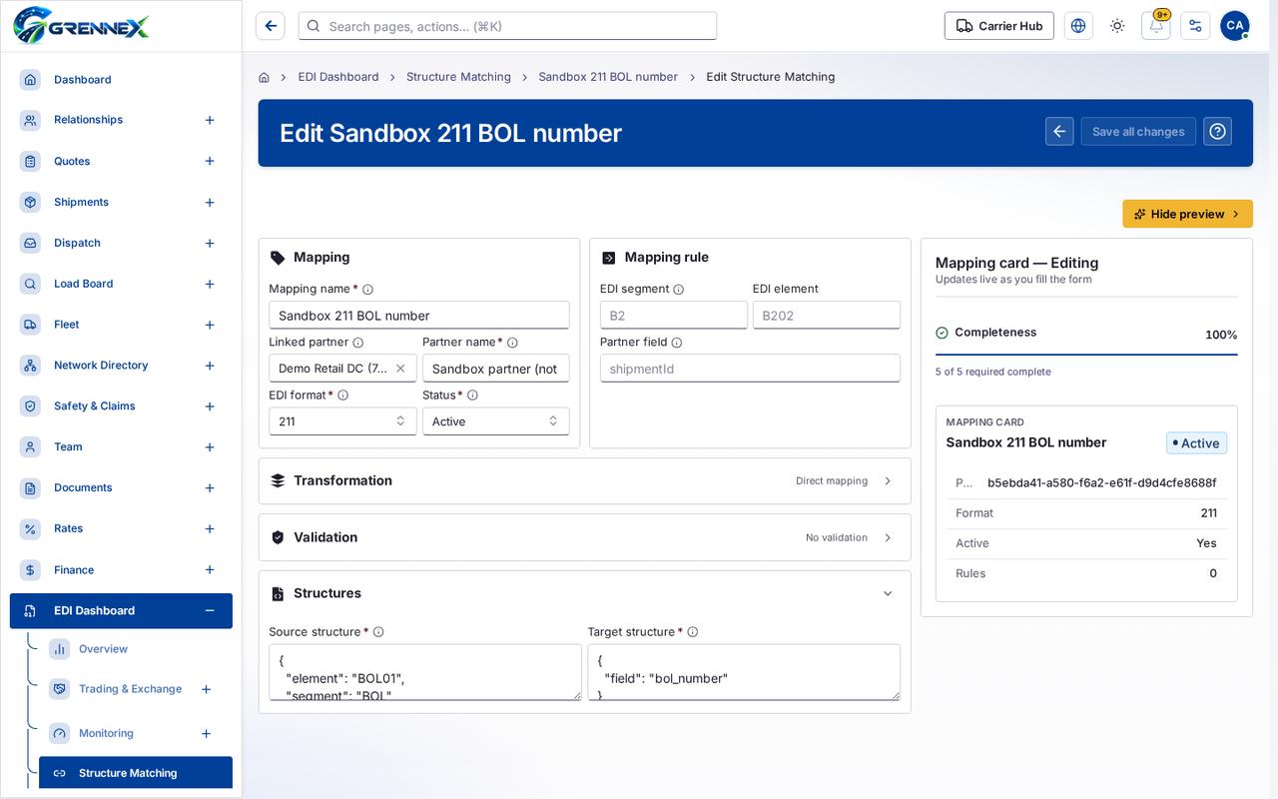Screen dimensions: 1278x799
Task: Open the Dashboard sidebar item
Action: (x=121, y=80)
